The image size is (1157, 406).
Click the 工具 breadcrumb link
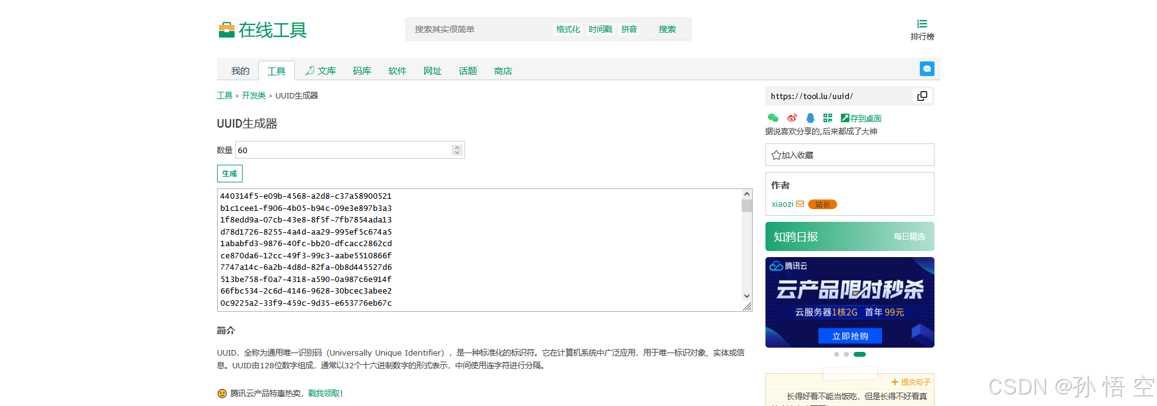224,95
